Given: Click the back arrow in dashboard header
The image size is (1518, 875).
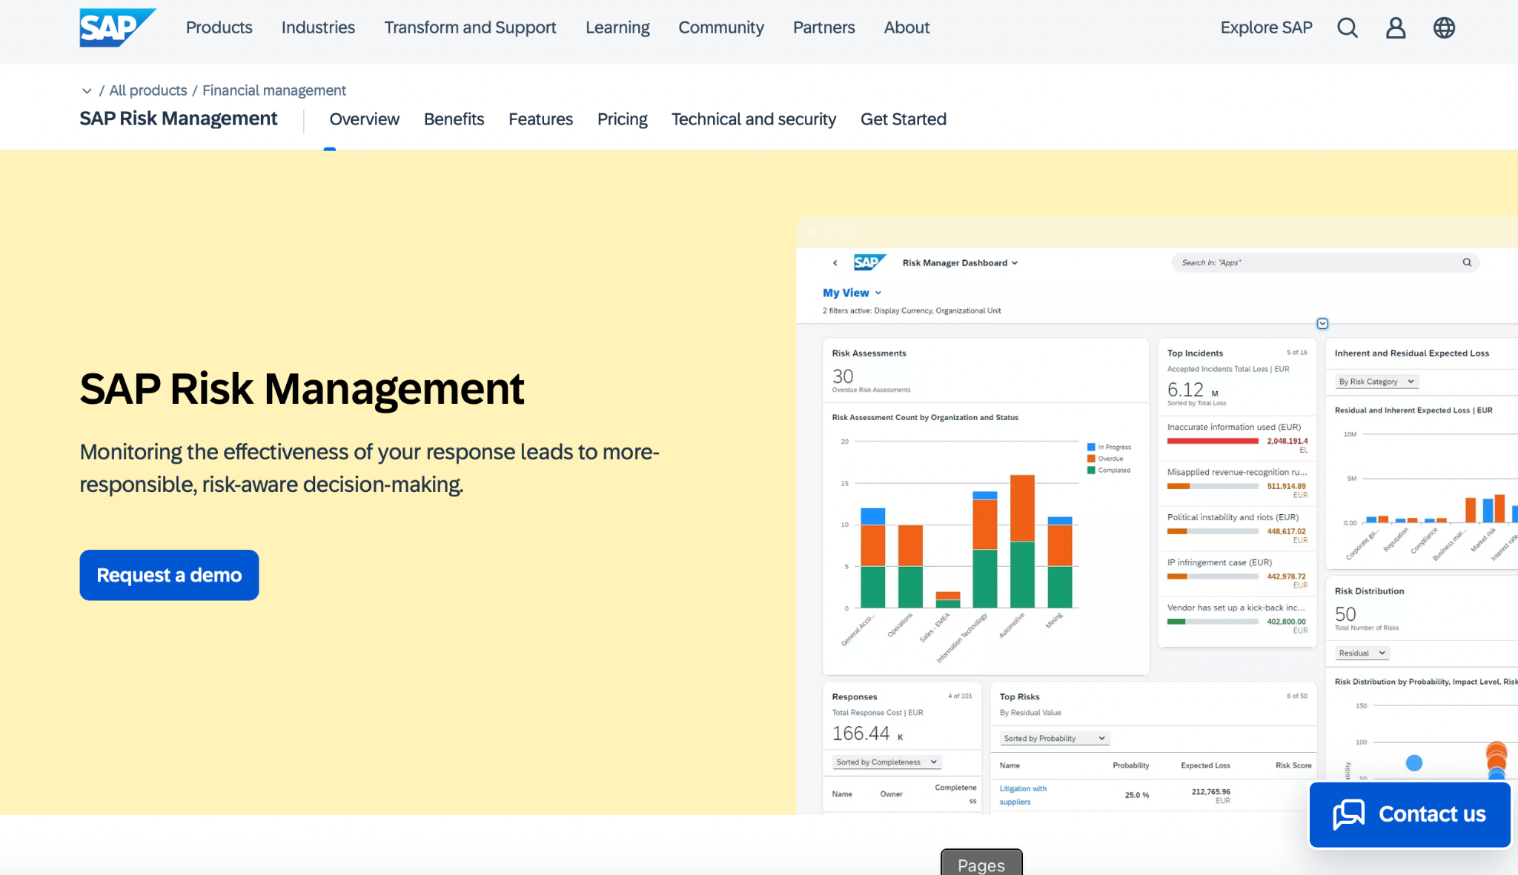Looking at the screenshot, I should 835,263.
